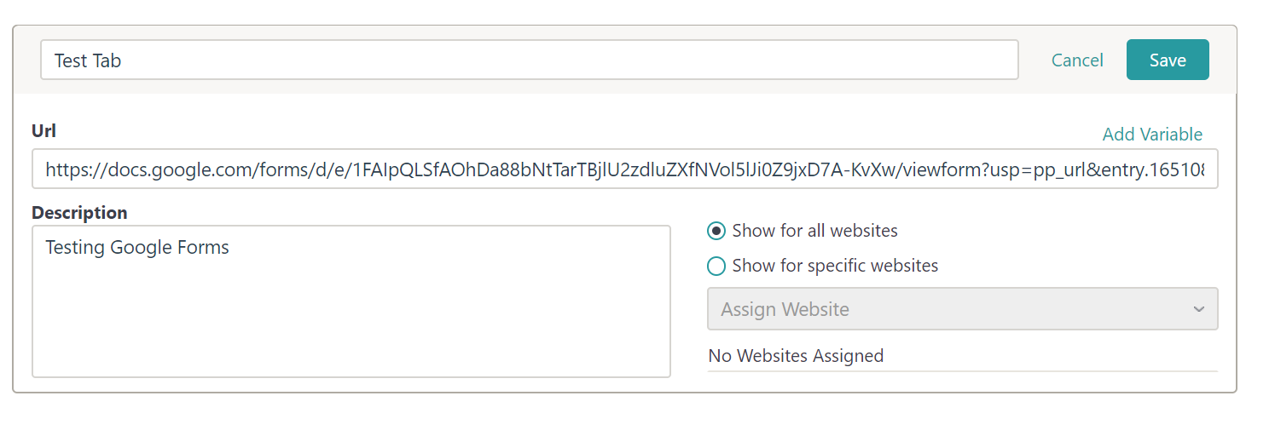1275x436 pixels.
Task: Click the Description field label
Action: (x=79, y=213)
